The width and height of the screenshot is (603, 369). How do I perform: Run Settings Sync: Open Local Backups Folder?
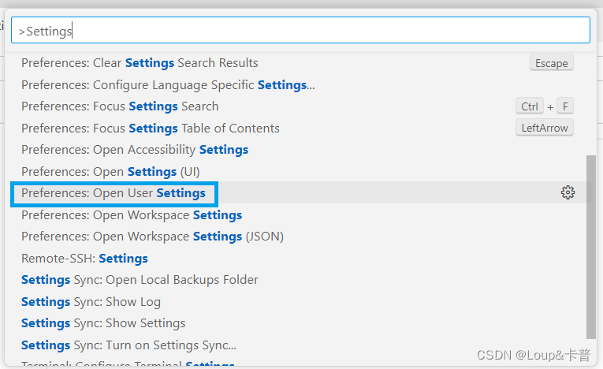pyautogui.click(x=140, y=280)
